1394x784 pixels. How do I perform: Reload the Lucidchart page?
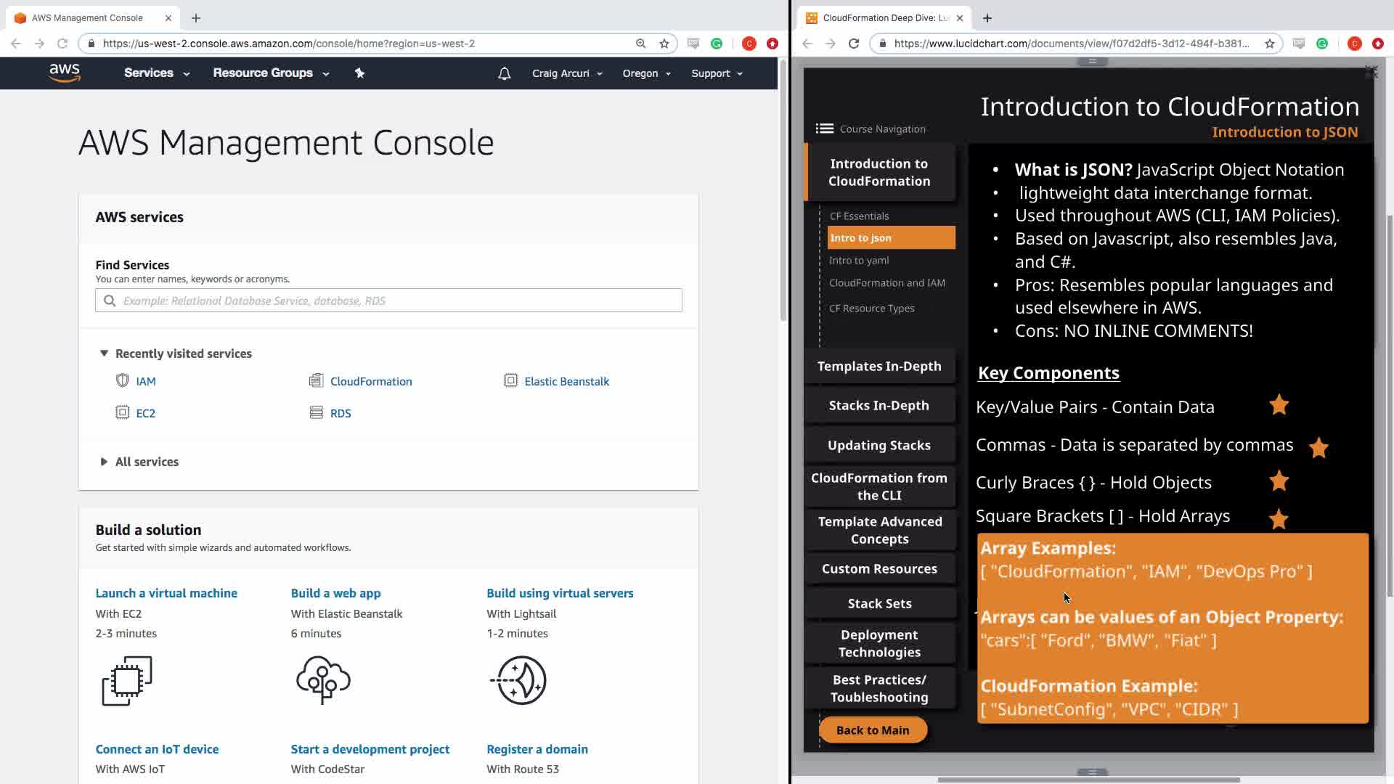point(854,44)
